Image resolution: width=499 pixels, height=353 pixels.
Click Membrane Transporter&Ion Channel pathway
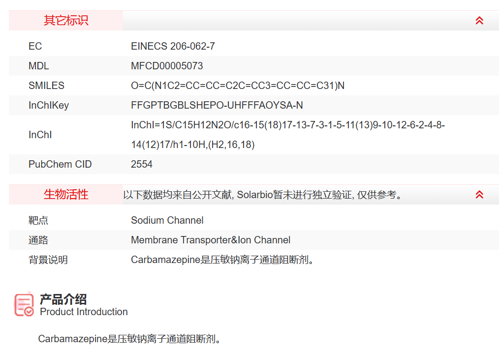pos(210,240)
